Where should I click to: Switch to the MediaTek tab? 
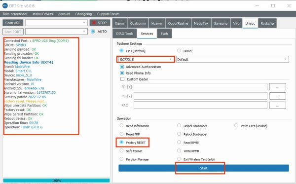click(x=201, y=23)
